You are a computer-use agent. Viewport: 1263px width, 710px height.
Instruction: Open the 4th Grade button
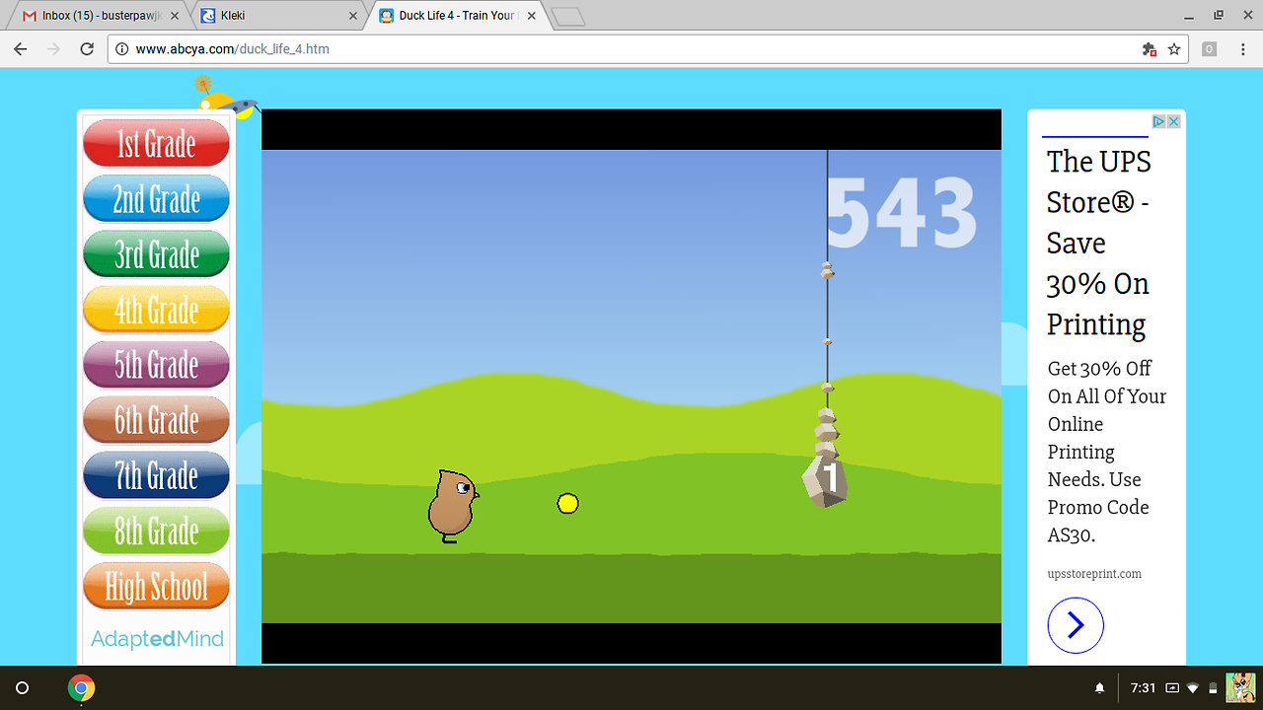point(156,310)
